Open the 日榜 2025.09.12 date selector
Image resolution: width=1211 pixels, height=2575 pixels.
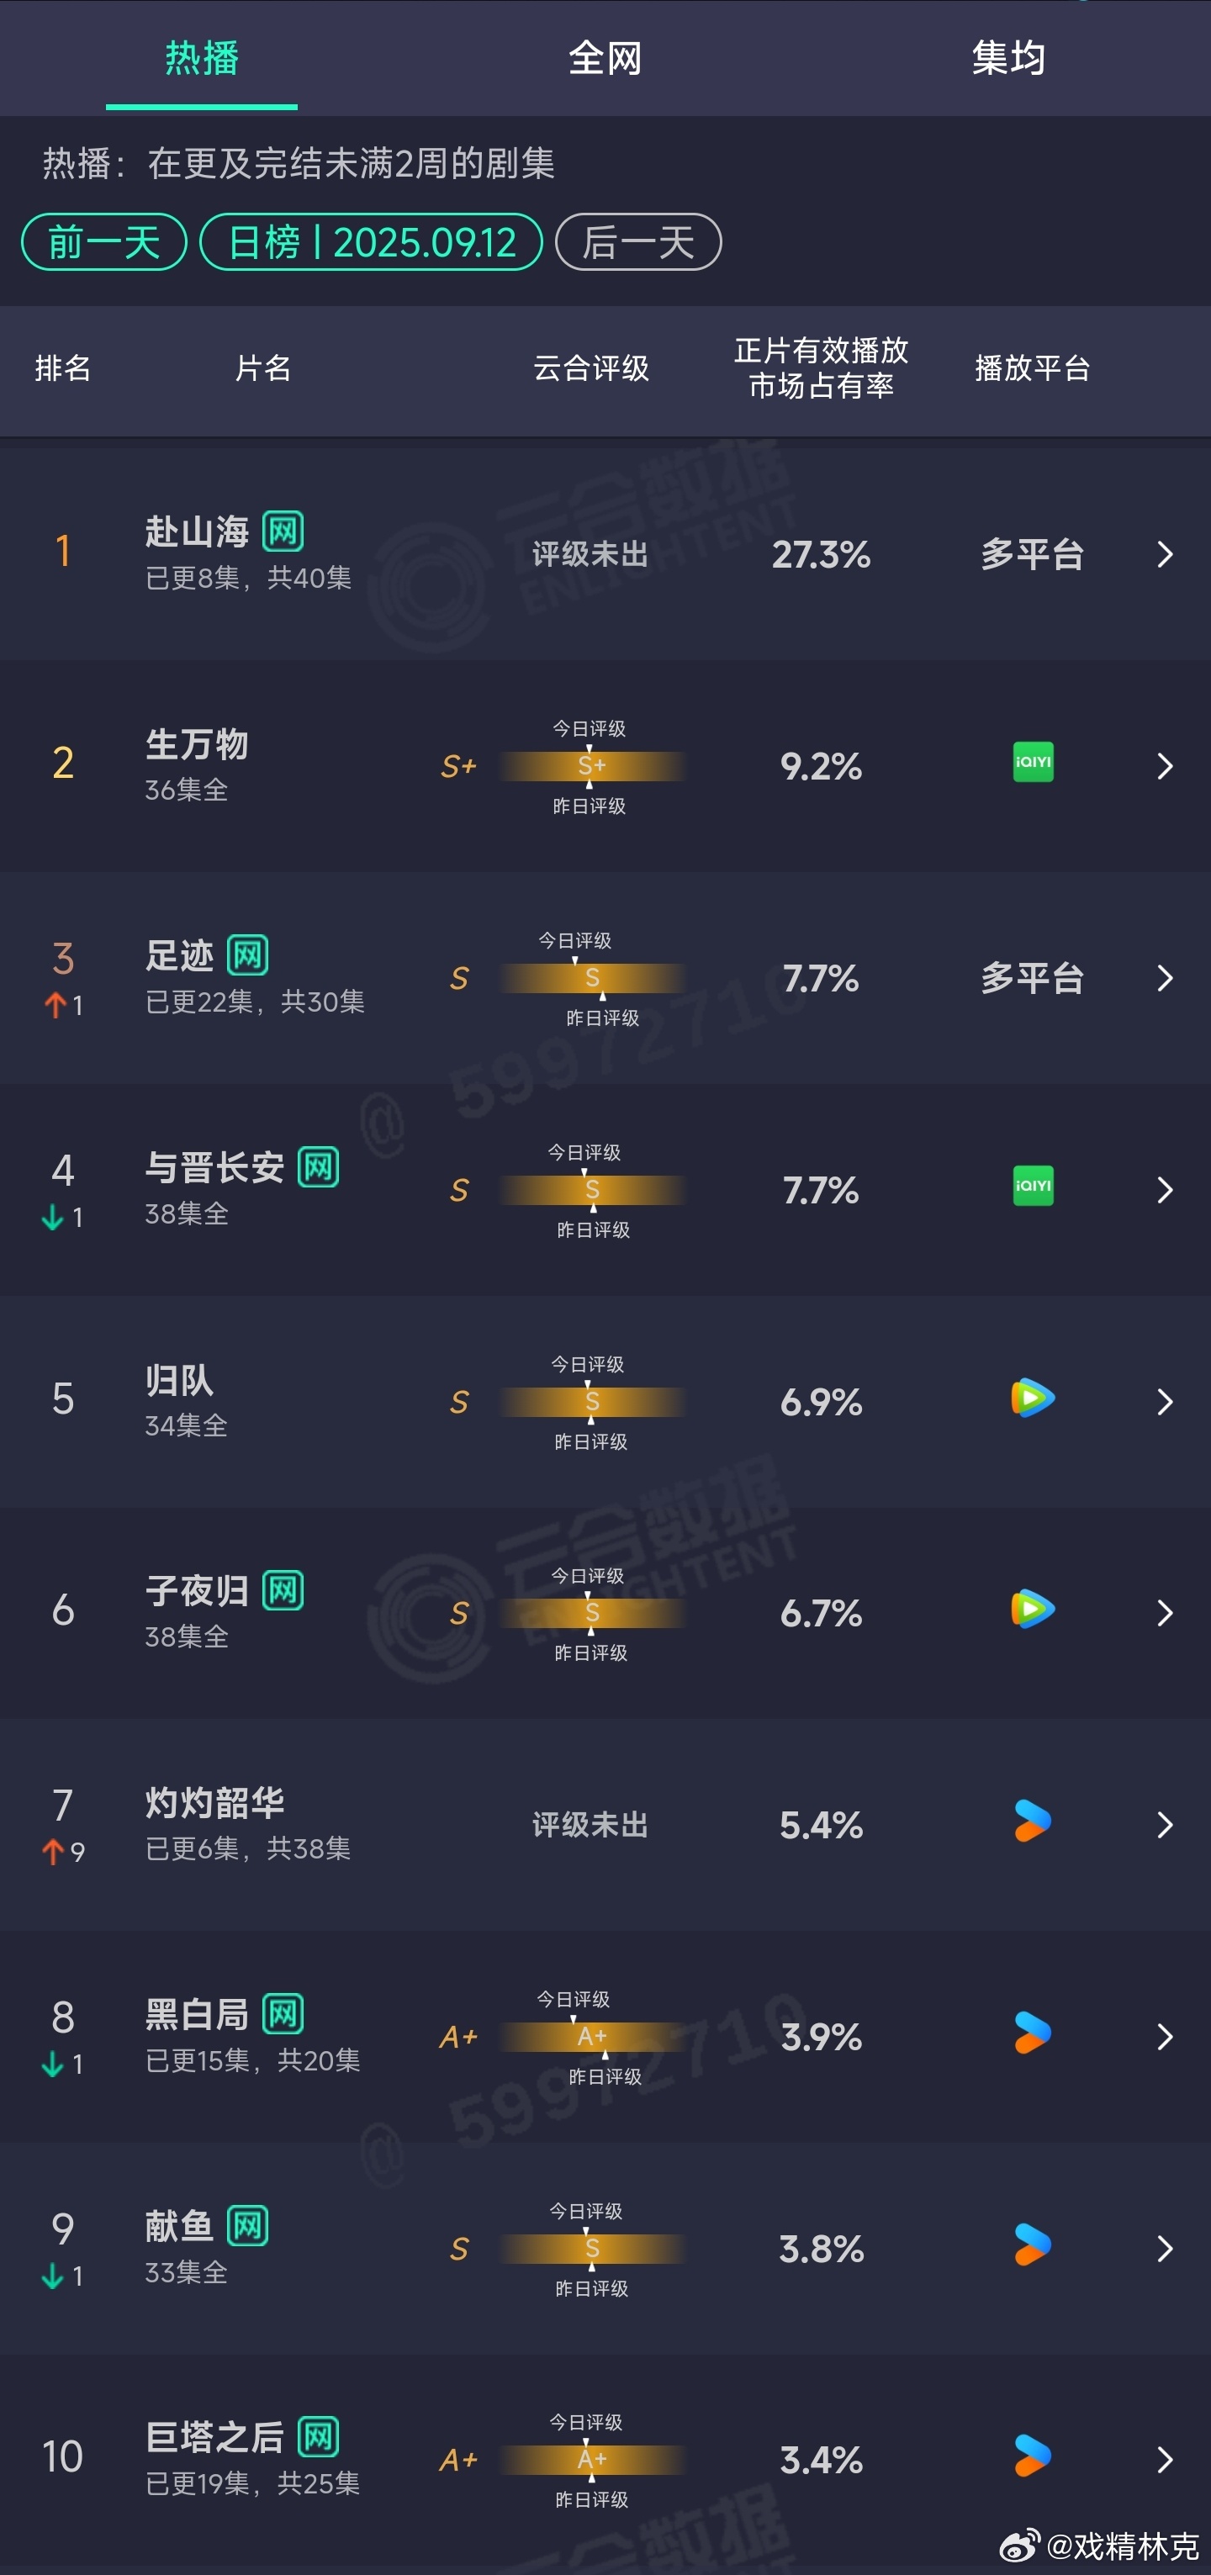click(x=371, y=242)
